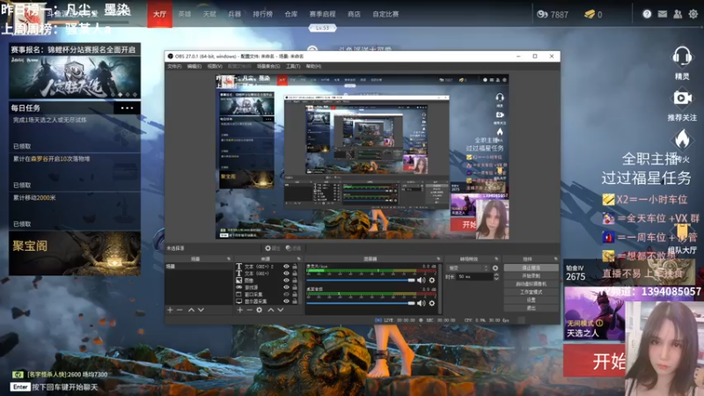Viewport: 704px width, 396px height.
Task: Click the red 开始 game start button
Action: click(595, 361)
